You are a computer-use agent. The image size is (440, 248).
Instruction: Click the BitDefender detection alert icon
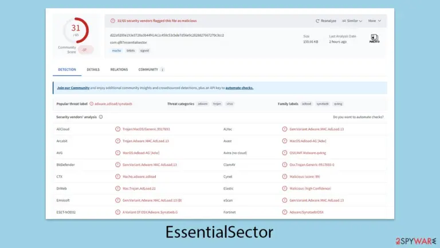(x=117, y=165)
